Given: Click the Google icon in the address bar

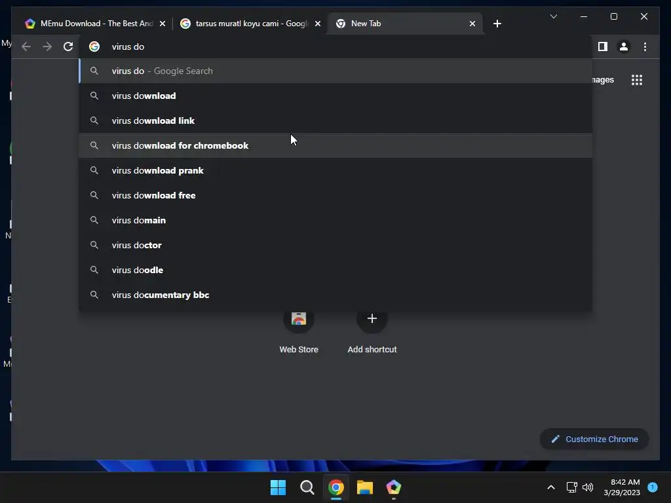Looking at the screenshot, I should click(94, 47).
